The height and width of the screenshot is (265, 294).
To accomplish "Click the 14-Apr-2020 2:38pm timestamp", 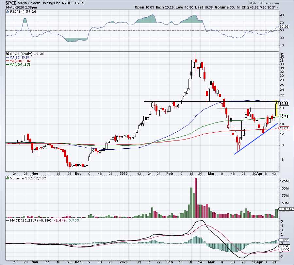I will (x=21, y=8).
